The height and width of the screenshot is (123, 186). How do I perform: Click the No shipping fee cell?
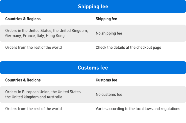click(x=109, y=33)
